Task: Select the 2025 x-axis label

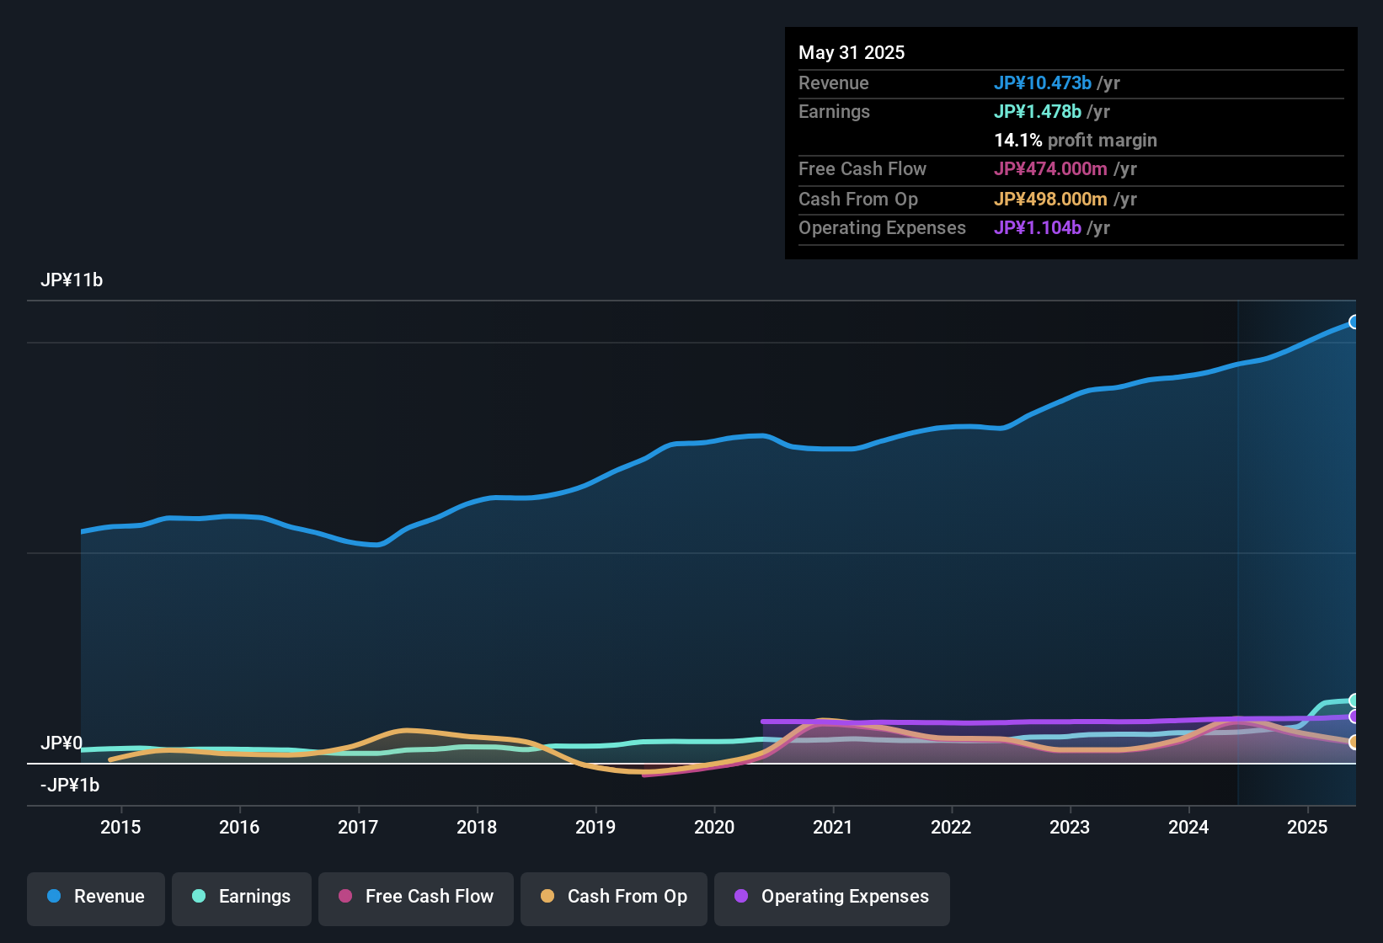Action: pos(1307,827)
